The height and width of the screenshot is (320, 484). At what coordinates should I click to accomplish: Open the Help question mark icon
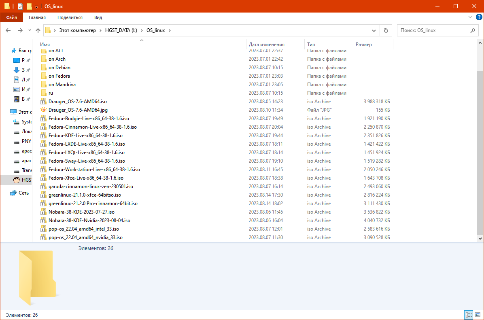[479, 17]
